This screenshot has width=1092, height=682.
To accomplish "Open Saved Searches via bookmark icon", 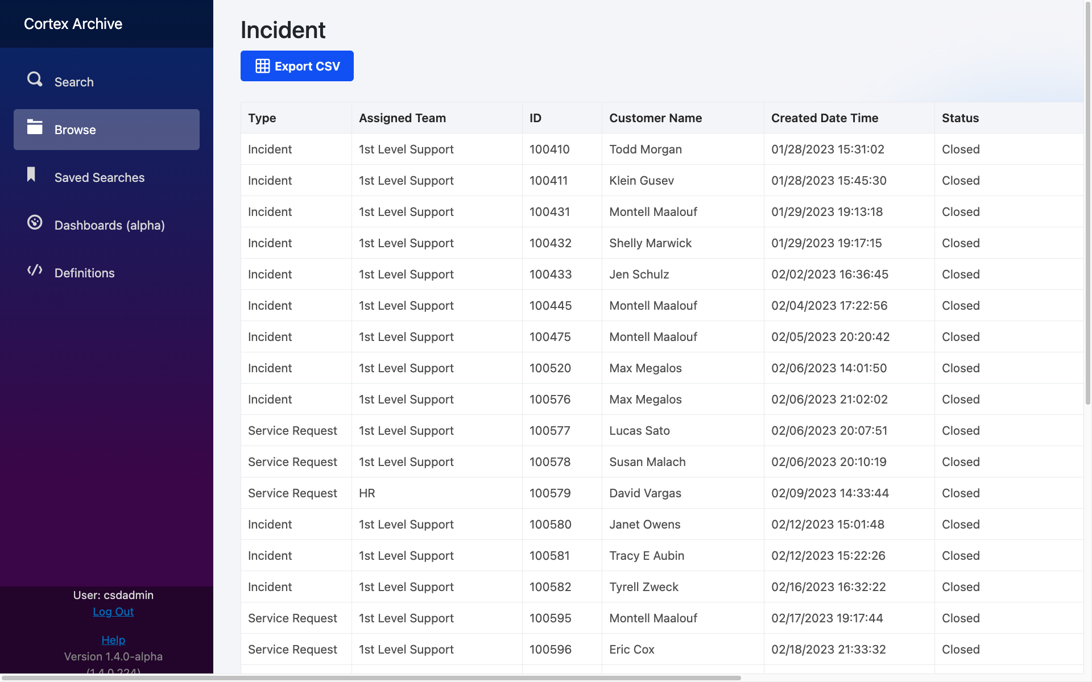I will pos(31,175).
